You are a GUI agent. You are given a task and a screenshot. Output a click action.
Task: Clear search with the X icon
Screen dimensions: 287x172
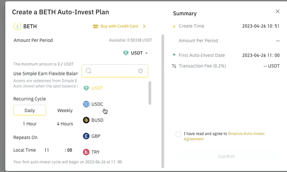(x=141, y=71)
